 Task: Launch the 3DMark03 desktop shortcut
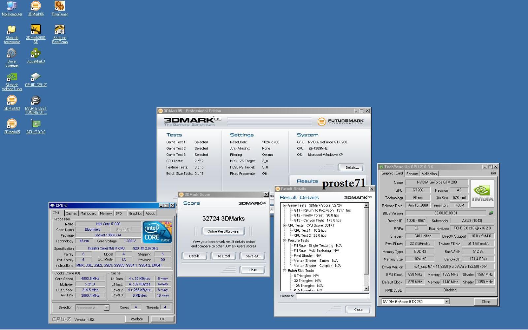click(x=12, y=103)
